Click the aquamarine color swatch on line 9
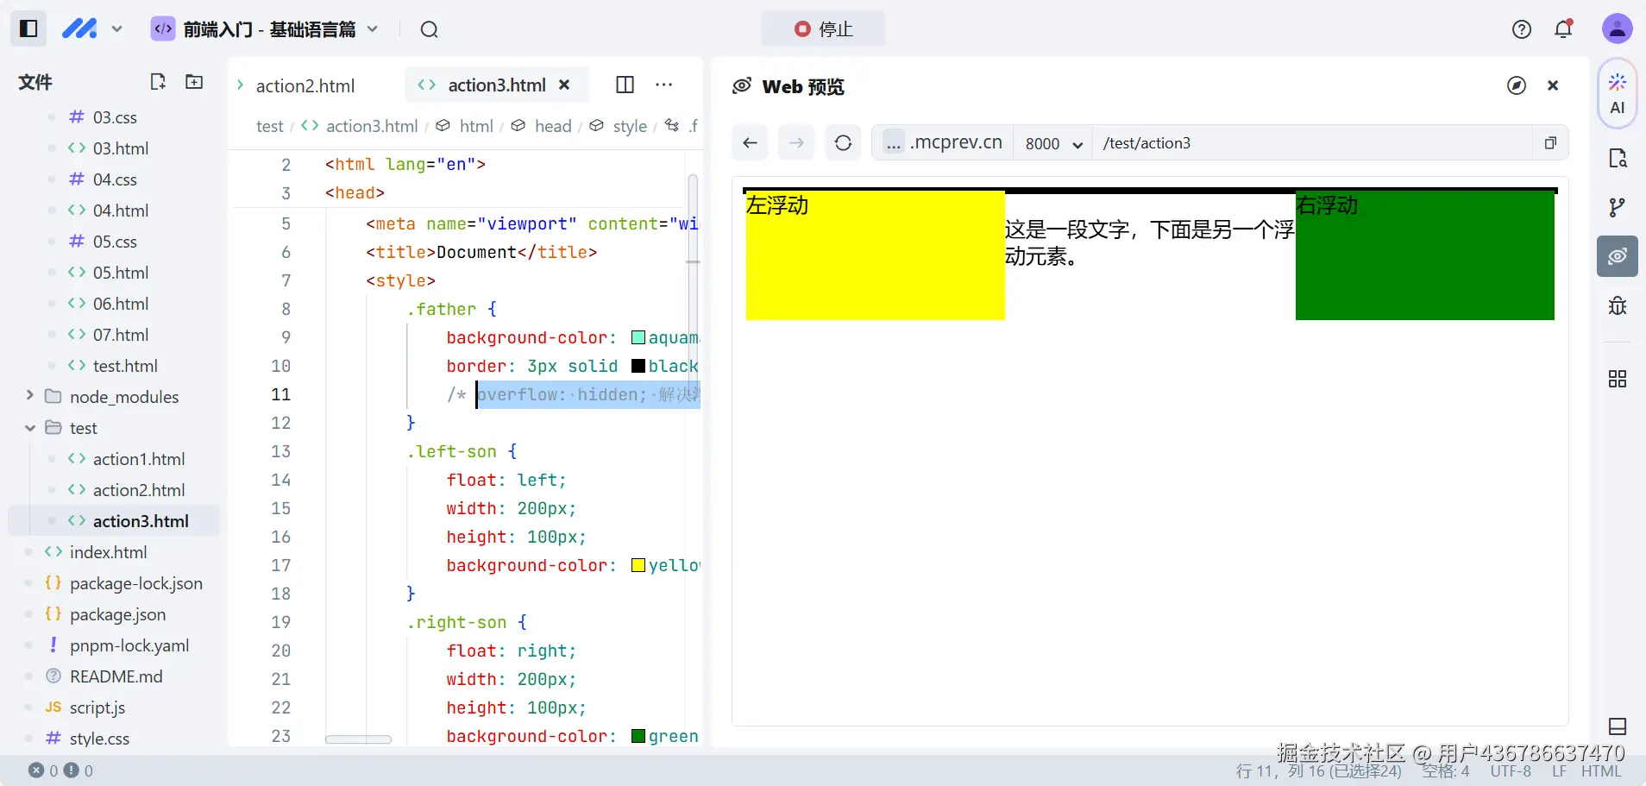The width and height of the screenshot is (1646, 786). (638, 337)
